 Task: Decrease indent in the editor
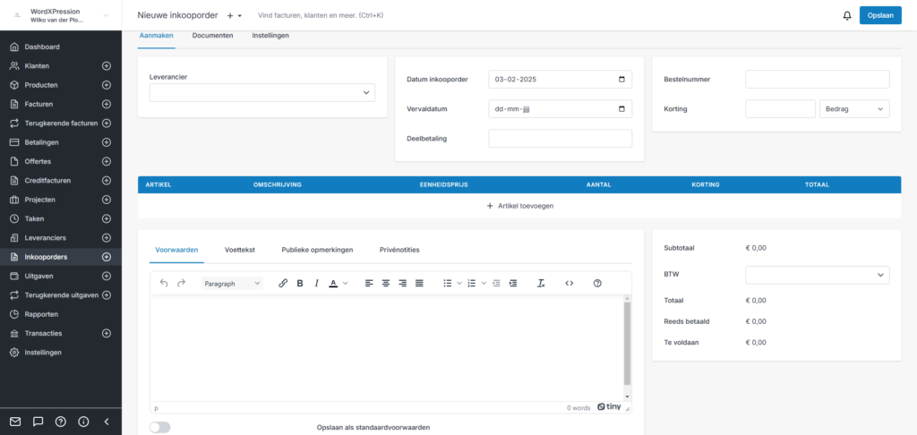[x=496, y=283]
